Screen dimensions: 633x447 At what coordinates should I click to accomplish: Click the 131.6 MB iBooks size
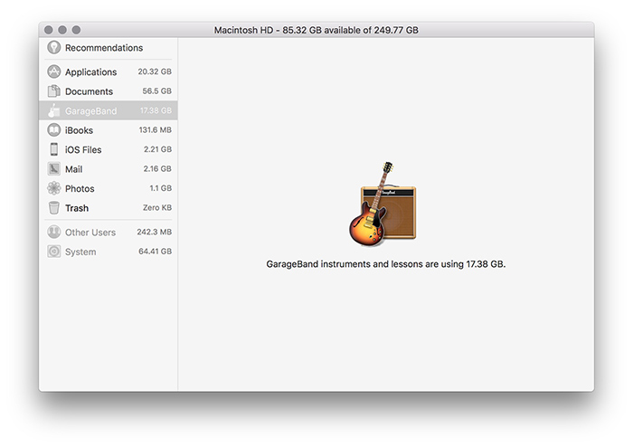pyautogui.click(x=156, y=129)
